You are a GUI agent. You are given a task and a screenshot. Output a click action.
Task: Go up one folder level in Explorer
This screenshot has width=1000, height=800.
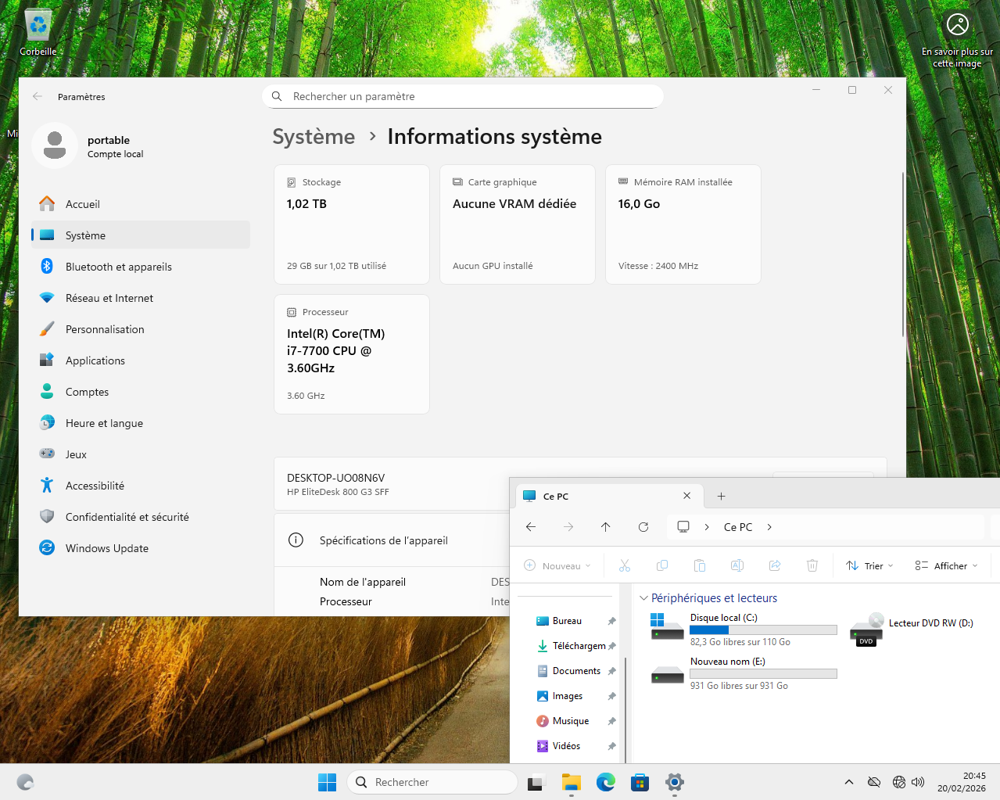605,527
